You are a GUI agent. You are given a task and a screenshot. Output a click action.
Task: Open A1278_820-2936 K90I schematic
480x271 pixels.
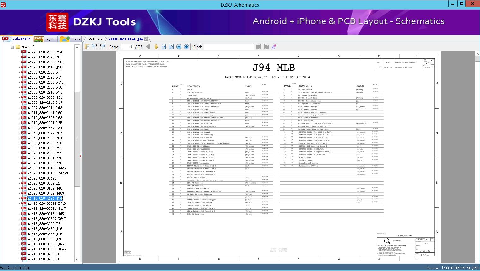[x=46, y=62]
